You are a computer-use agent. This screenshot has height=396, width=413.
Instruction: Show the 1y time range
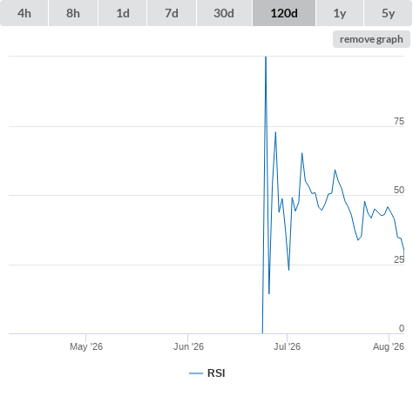tap(340, 13)
